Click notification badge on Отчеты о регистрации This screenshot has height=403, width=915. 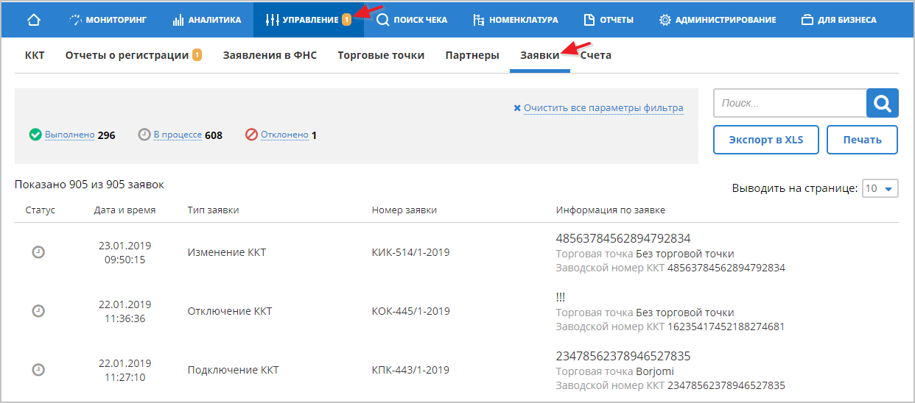(x=197, y=55)
